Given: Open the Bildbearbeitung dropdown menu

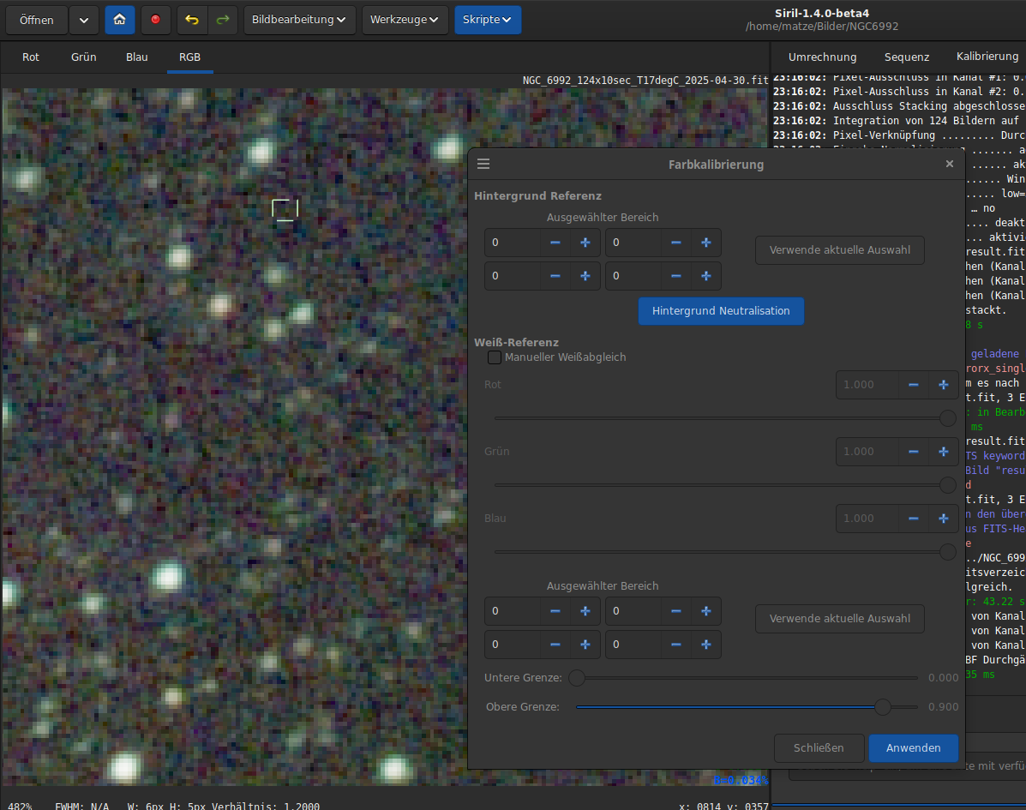Looking at the screenshot, I should tap(299, 20).
